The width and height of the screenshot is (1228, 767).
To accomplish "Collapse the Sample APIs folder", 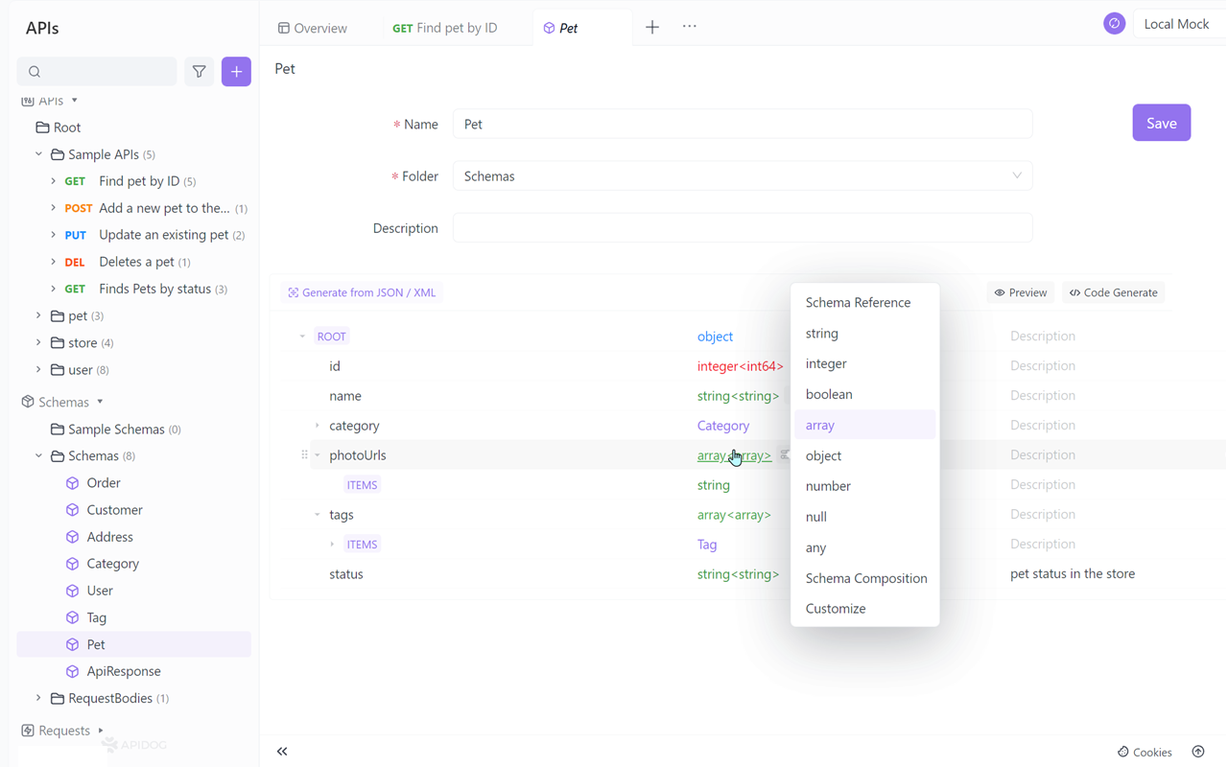I will click(x=39, y=154).
